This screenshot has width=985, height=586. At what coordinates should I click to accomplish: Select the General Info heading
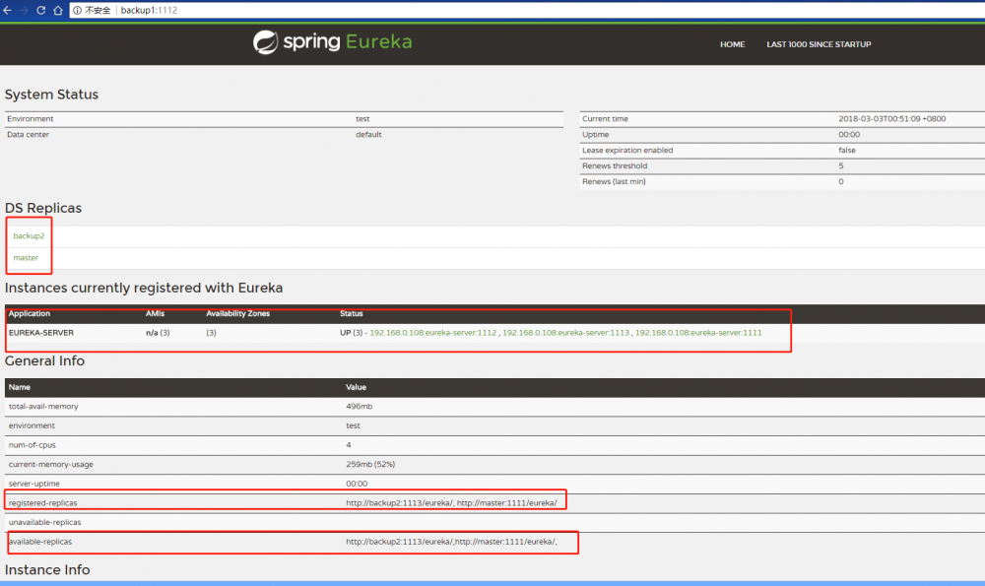click(x=44, y=361)
